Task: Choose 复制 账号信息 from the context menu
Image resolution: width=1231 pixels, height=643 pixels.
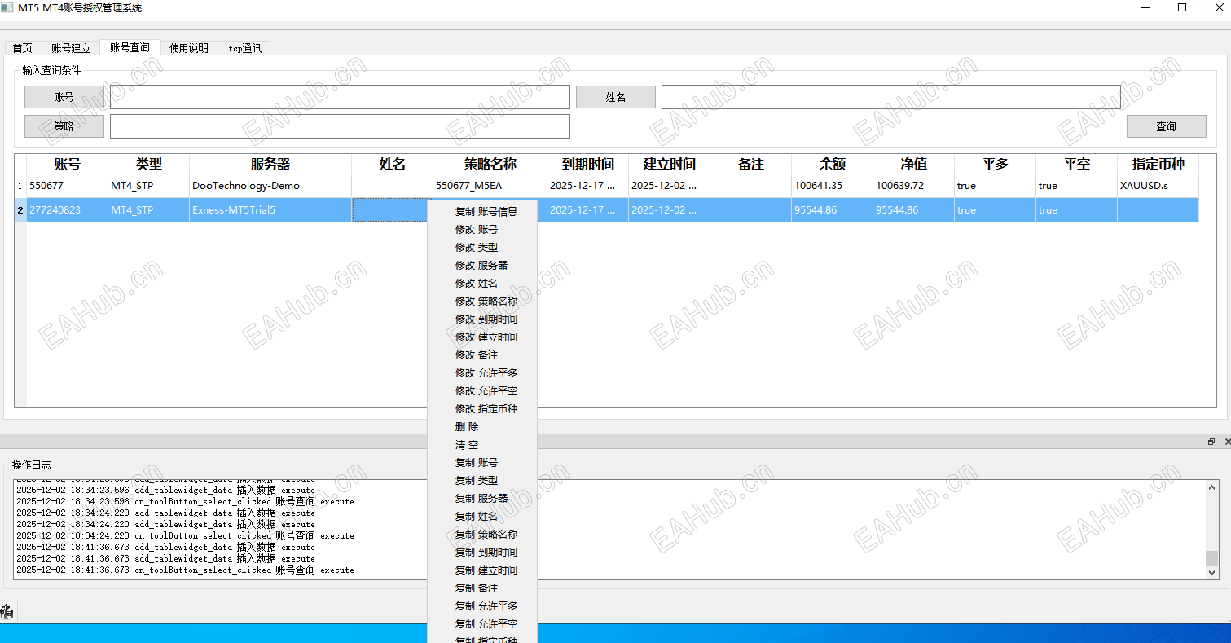Action: tap(482, 211)
